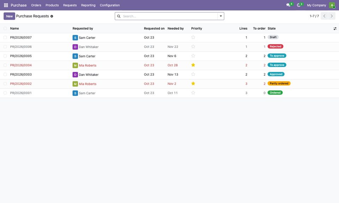Viewport: 339px width, 203px height.
Task: Open the Products menu
Action: pyautogui.click(x=52, y=5)
